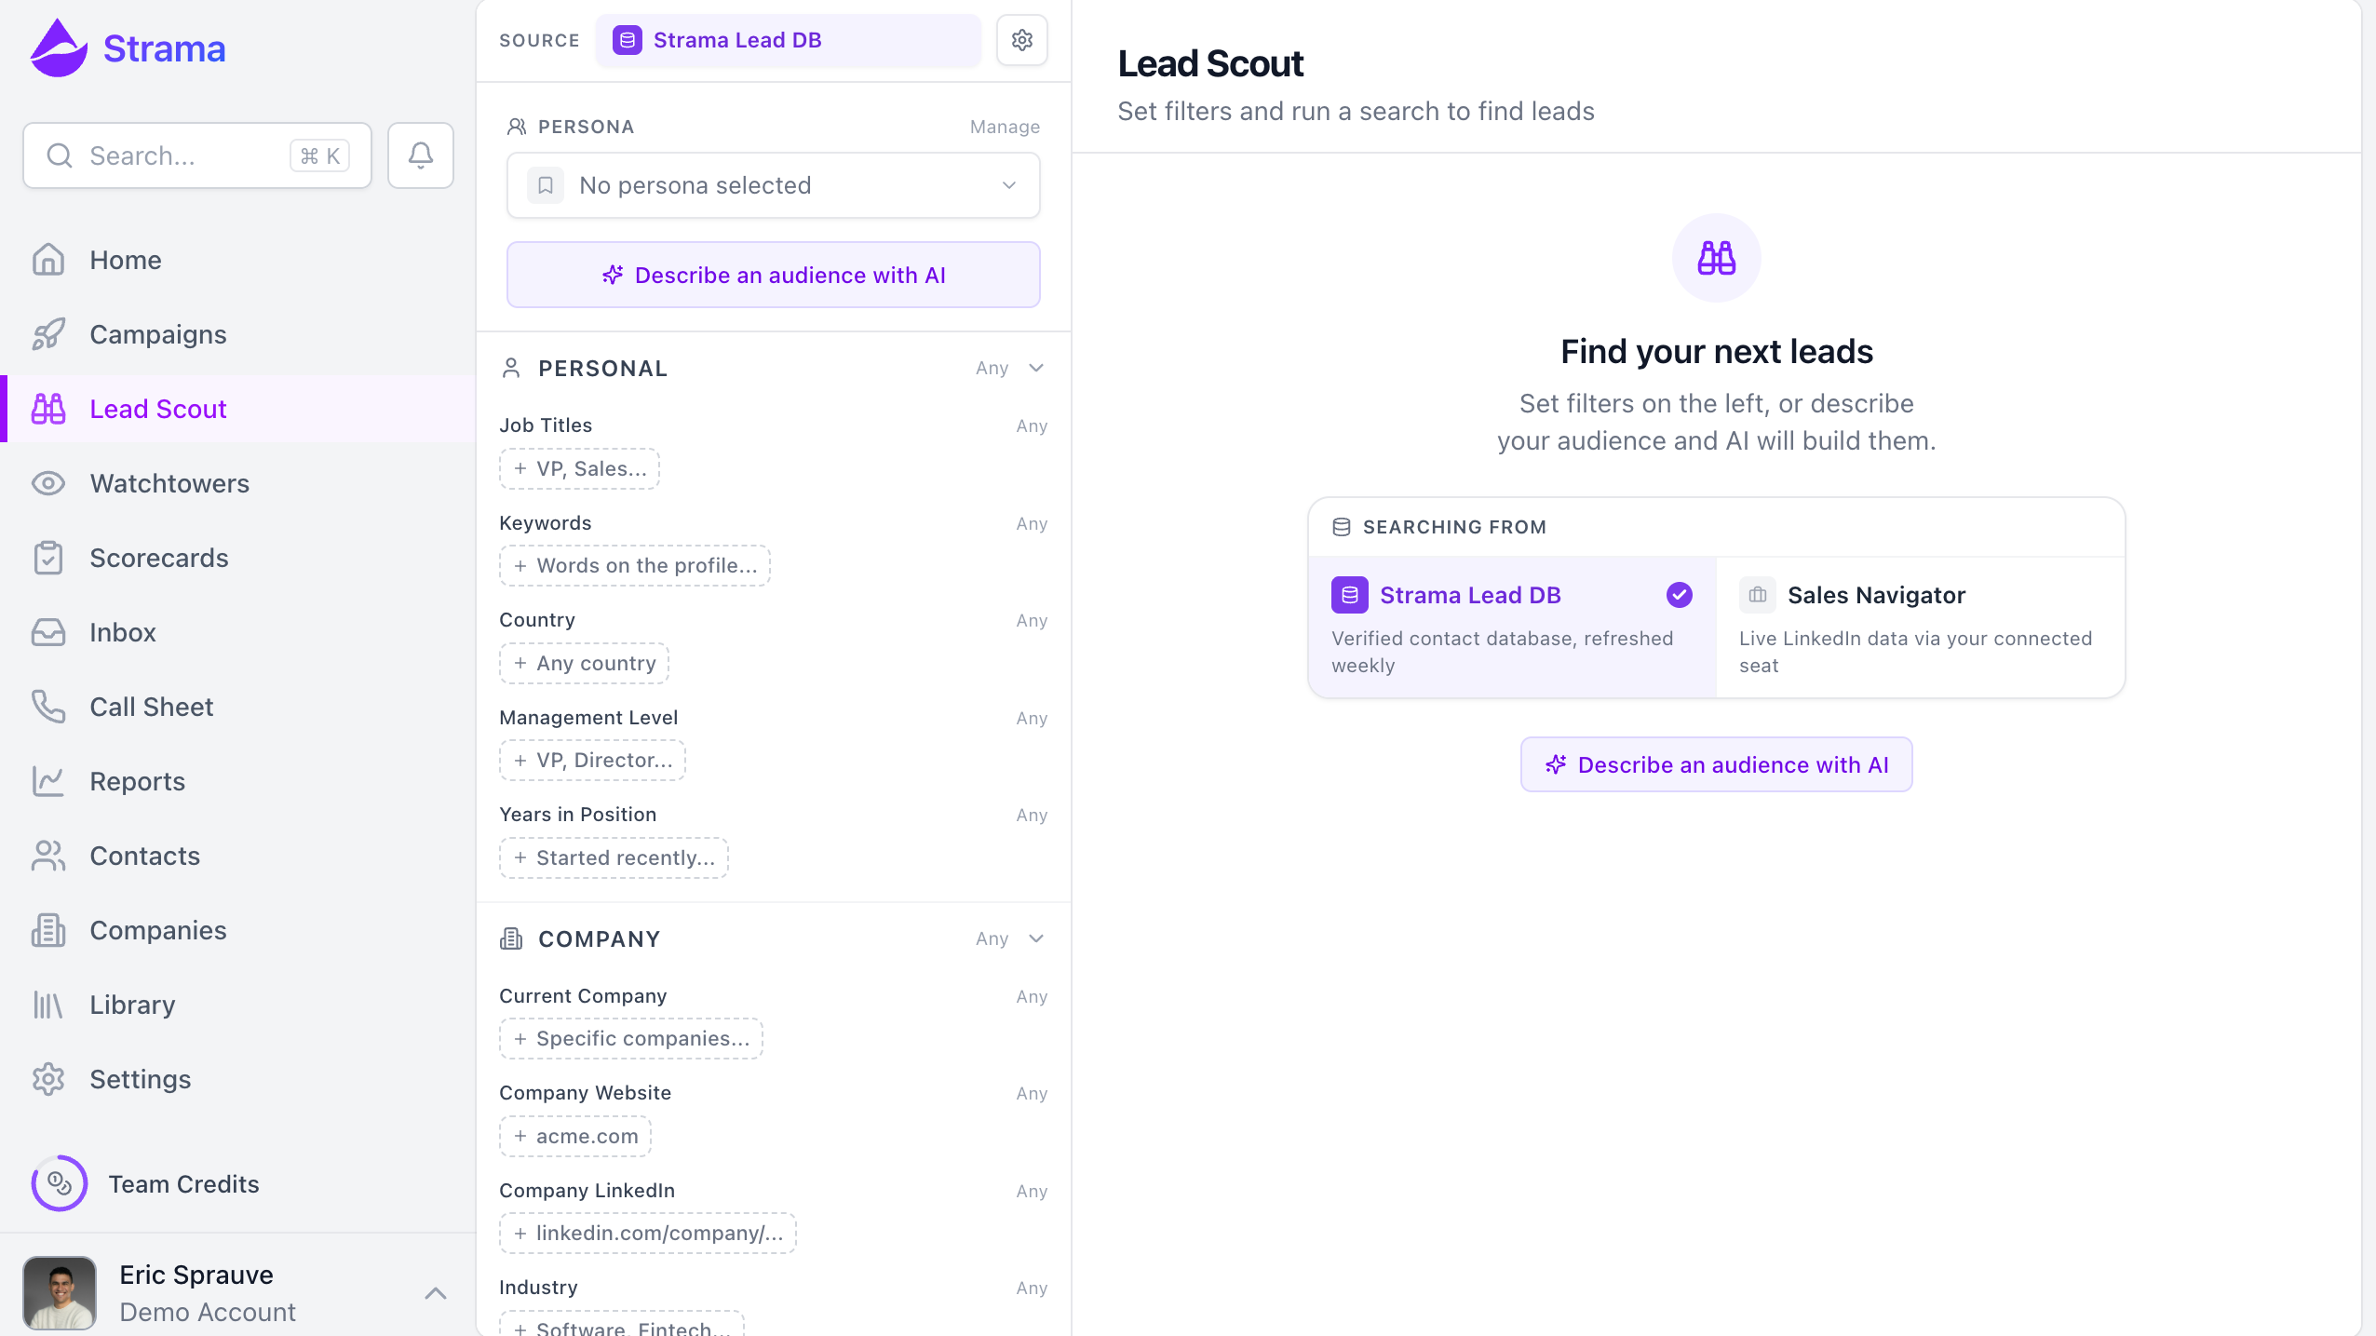
Task: Add keywords via Words on the profile chip
Action: (635, 565)
